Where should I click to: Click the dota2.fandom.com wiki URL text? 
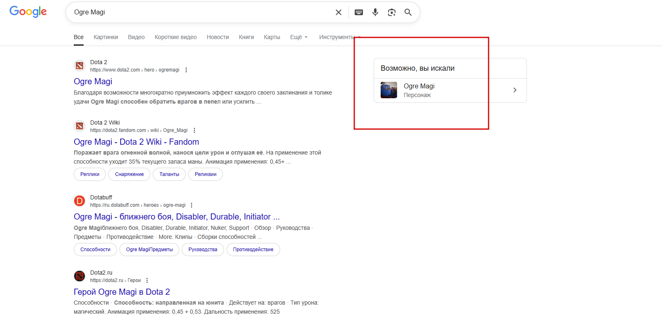coord(139,130)
